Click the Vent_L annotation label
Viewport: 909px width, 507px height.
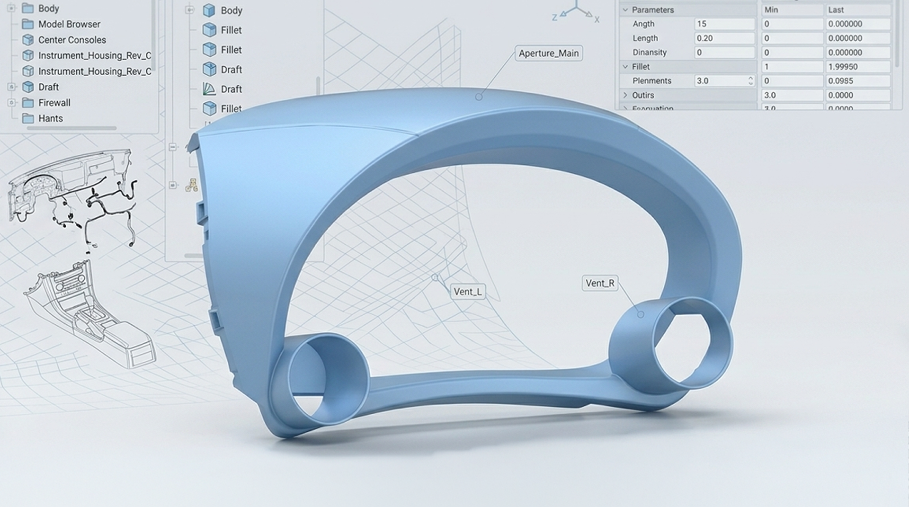pos(468,292)
